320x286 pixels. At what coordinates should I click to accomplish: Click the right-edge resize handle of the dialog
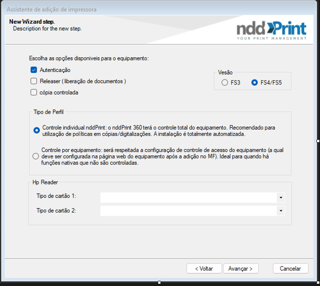coord(318,141)
